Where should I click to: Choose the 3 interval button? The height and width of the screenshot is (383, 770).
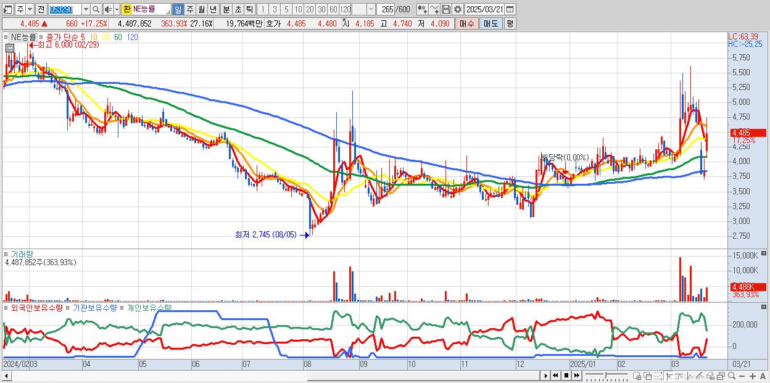(275, 9)
